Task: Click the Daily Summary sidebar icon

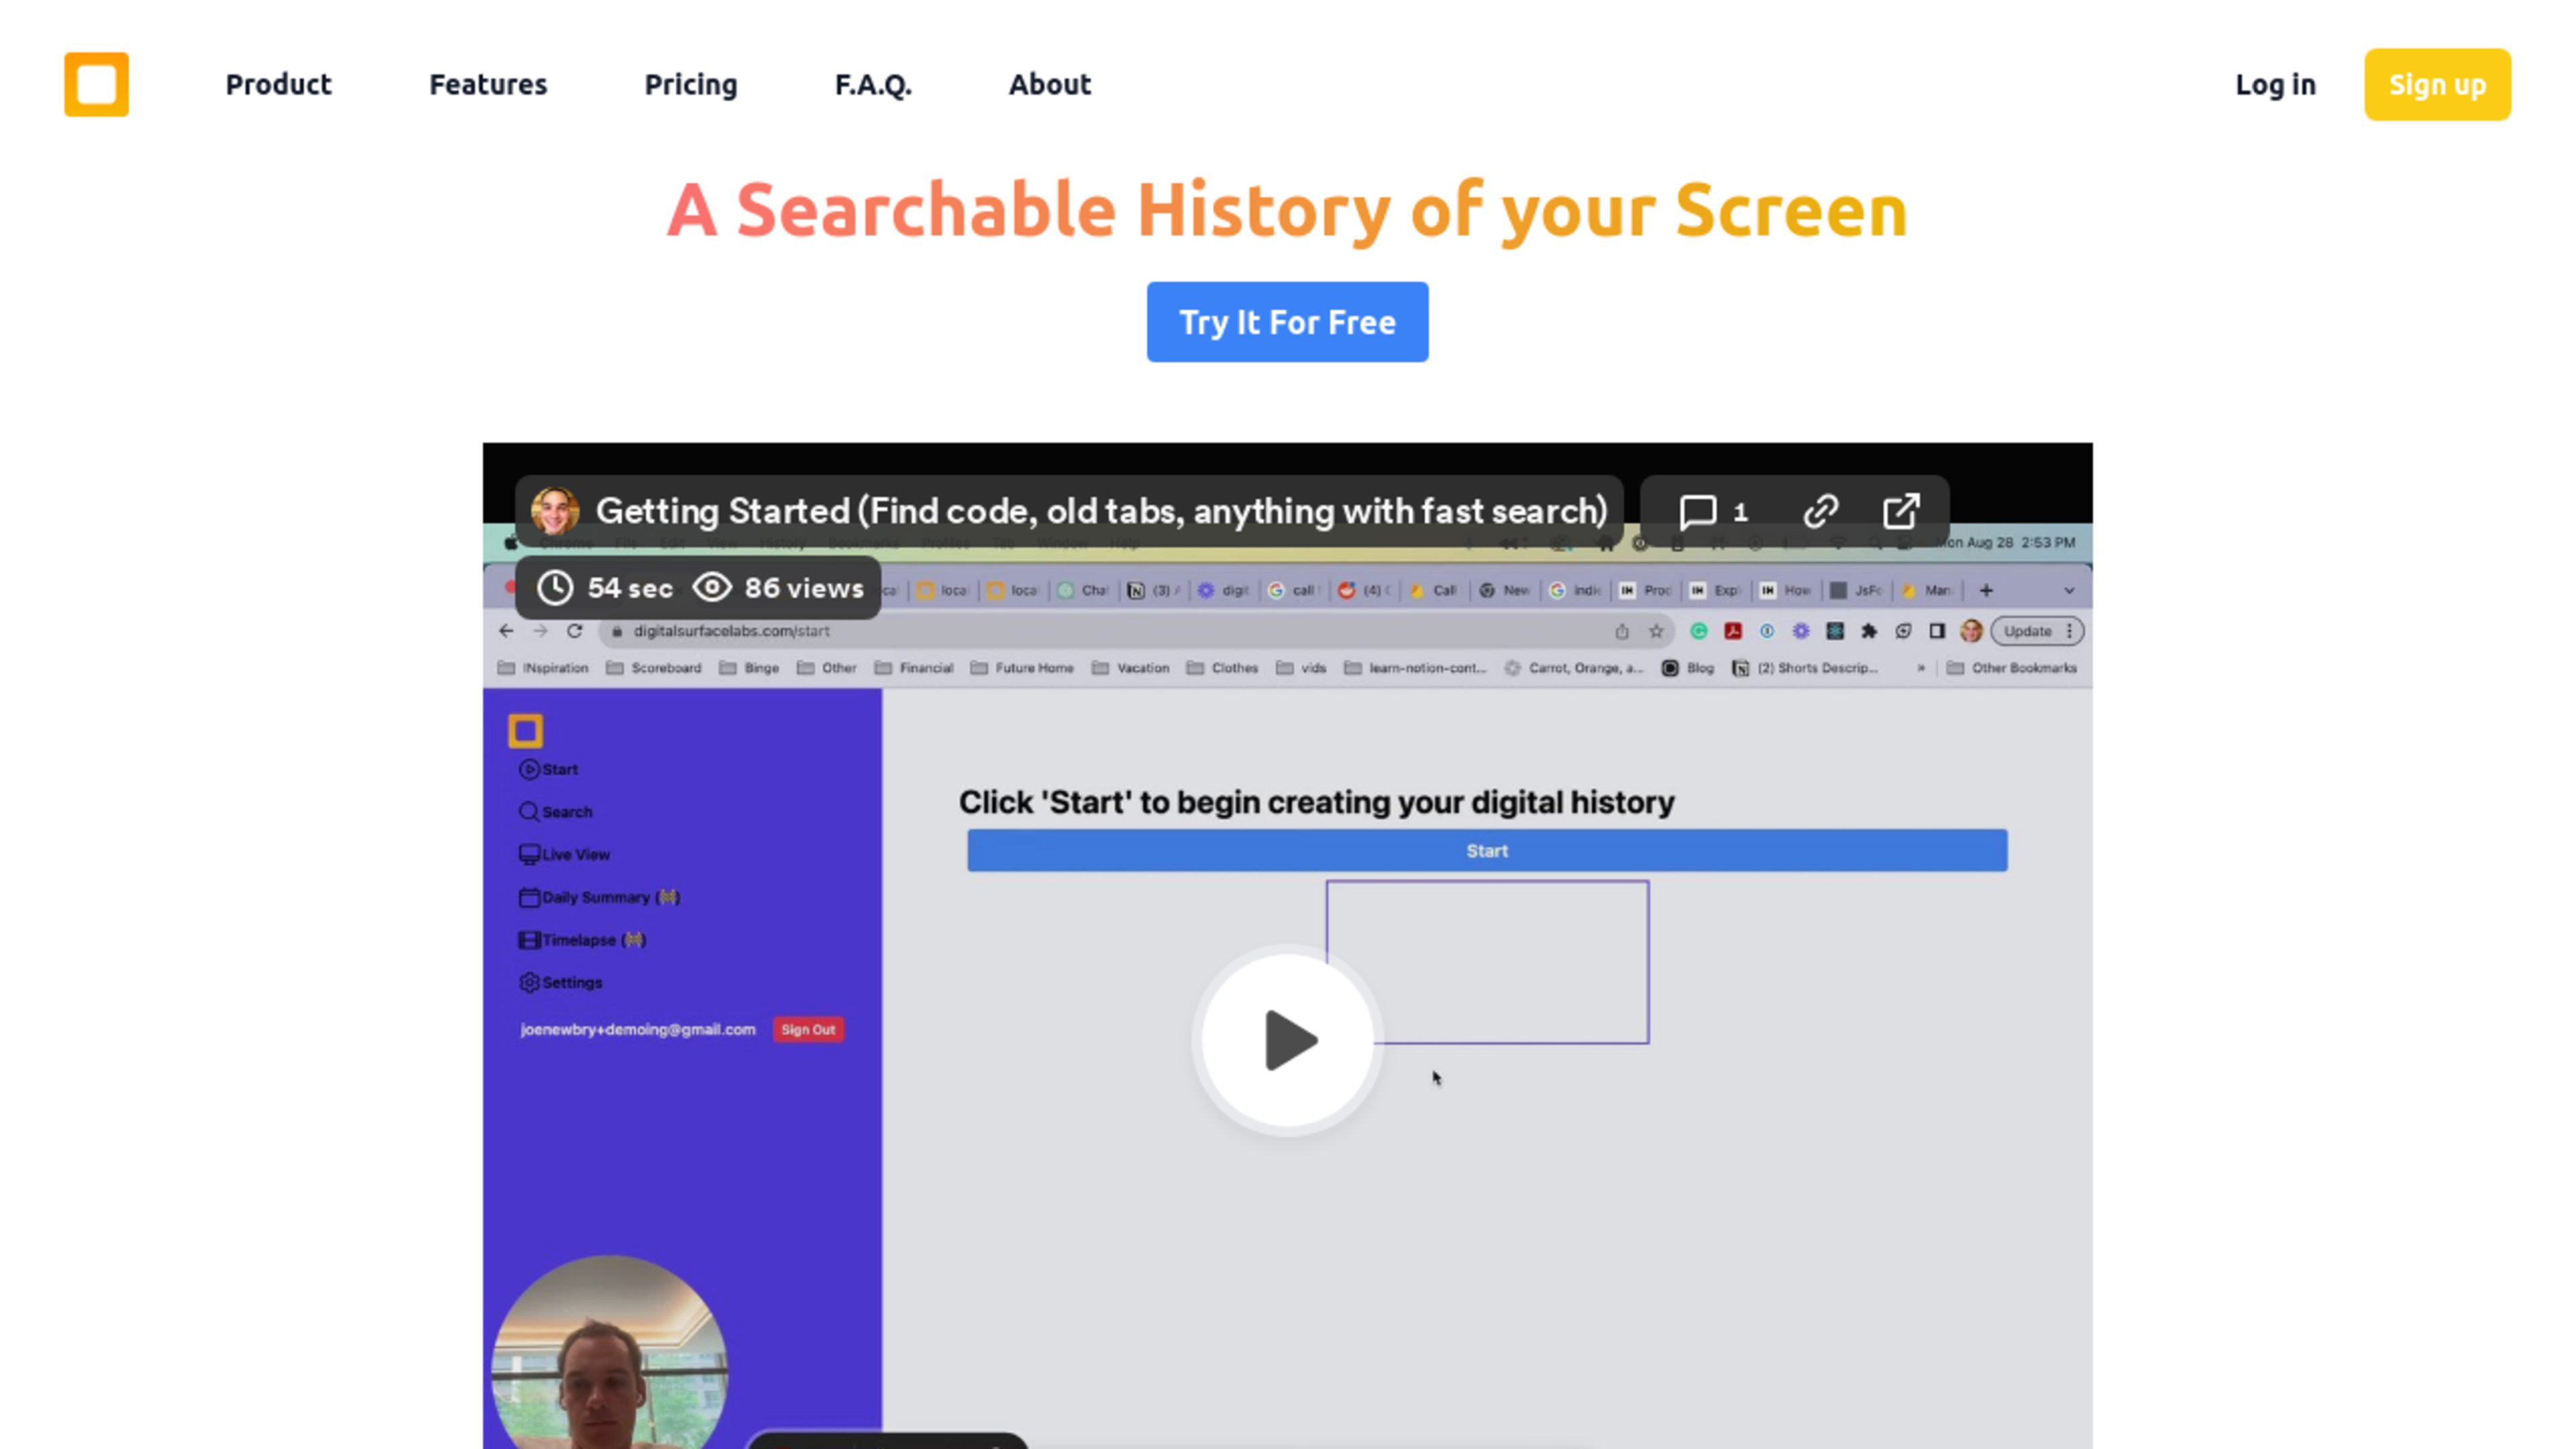Action: (x=529, y=897)
